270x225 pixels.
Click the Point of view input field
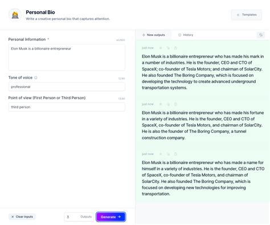67,107
